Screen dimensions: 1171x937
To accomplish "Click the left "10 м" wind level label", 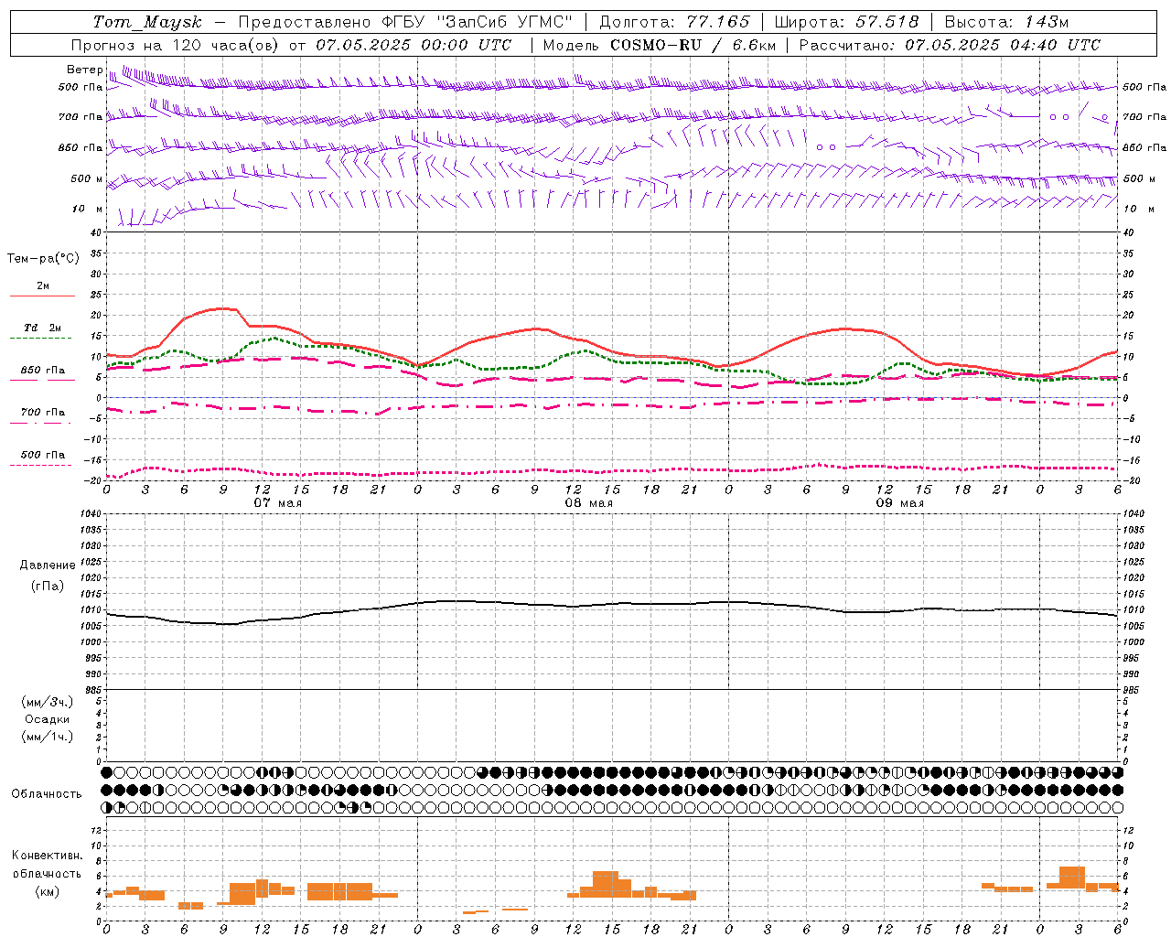I will (88, 209).
